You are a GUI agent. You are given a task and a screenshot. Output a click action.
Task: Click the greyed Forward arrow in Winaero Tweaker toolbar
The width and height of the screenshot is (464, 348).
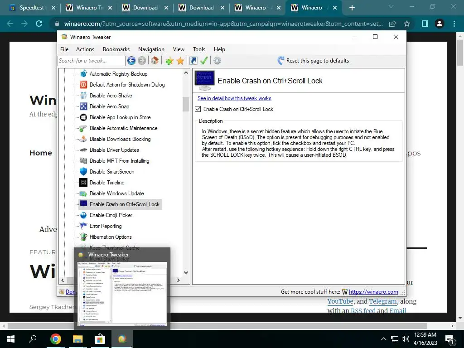[x=142, y=61]
